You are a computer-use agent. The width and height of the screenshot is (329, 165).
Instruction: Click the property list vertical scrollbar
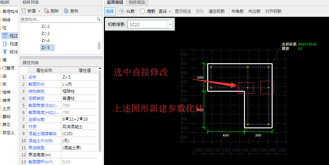pyautogui.click(x=100, y=111)
